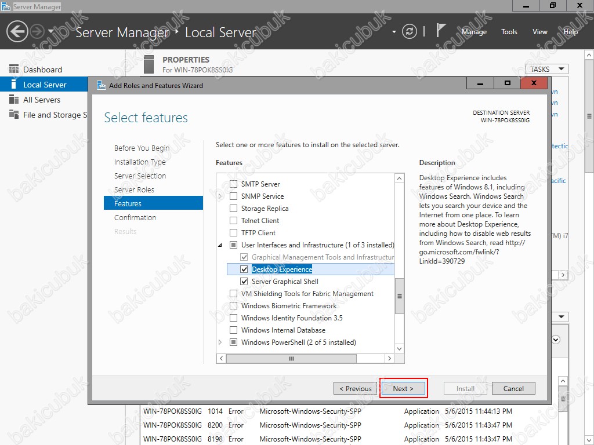This screenshot has width=594, height=445.
Task: Click the circular collapse chevron in Server Manager
Action: click(x=555, y=340)
